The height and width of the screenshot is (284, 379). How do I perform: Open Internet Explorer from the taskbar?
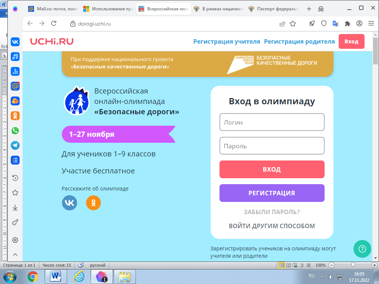pos(79,277)
